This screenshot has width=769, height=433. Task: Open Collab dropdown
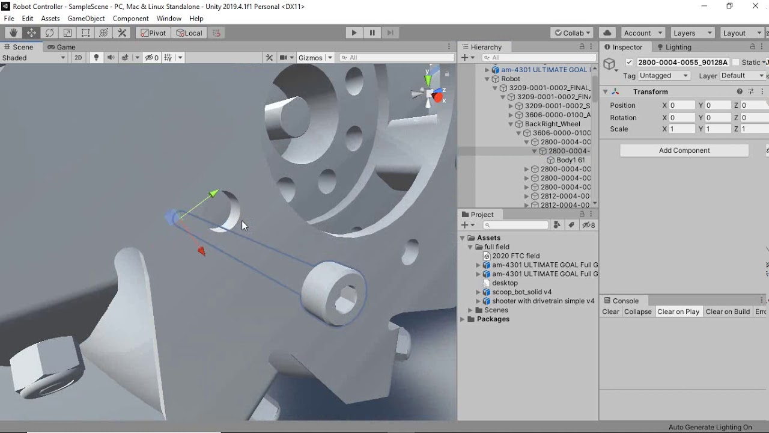click(x=573, y=33)
